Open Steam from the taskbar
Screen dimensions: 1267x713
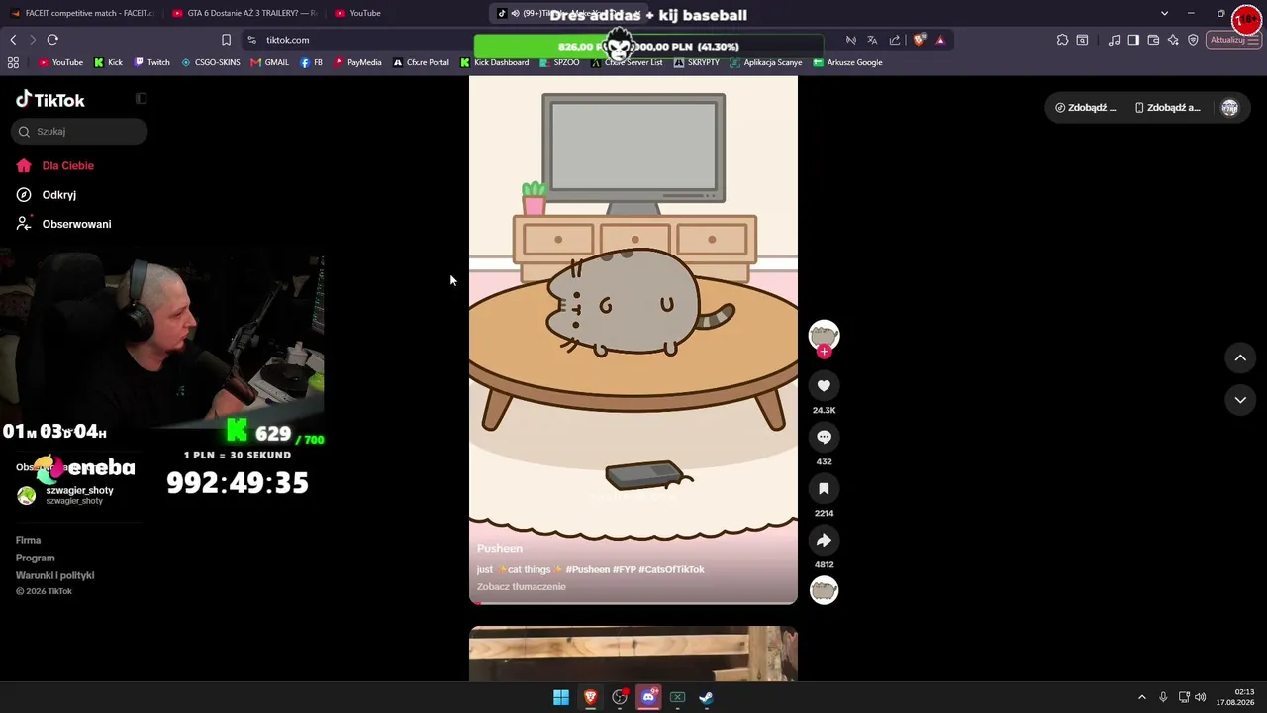click(706, 697)
